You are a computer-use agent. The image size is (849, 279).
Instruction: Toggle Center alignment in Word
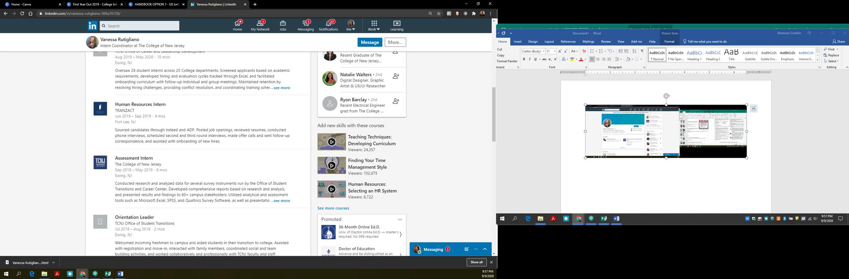598,59
